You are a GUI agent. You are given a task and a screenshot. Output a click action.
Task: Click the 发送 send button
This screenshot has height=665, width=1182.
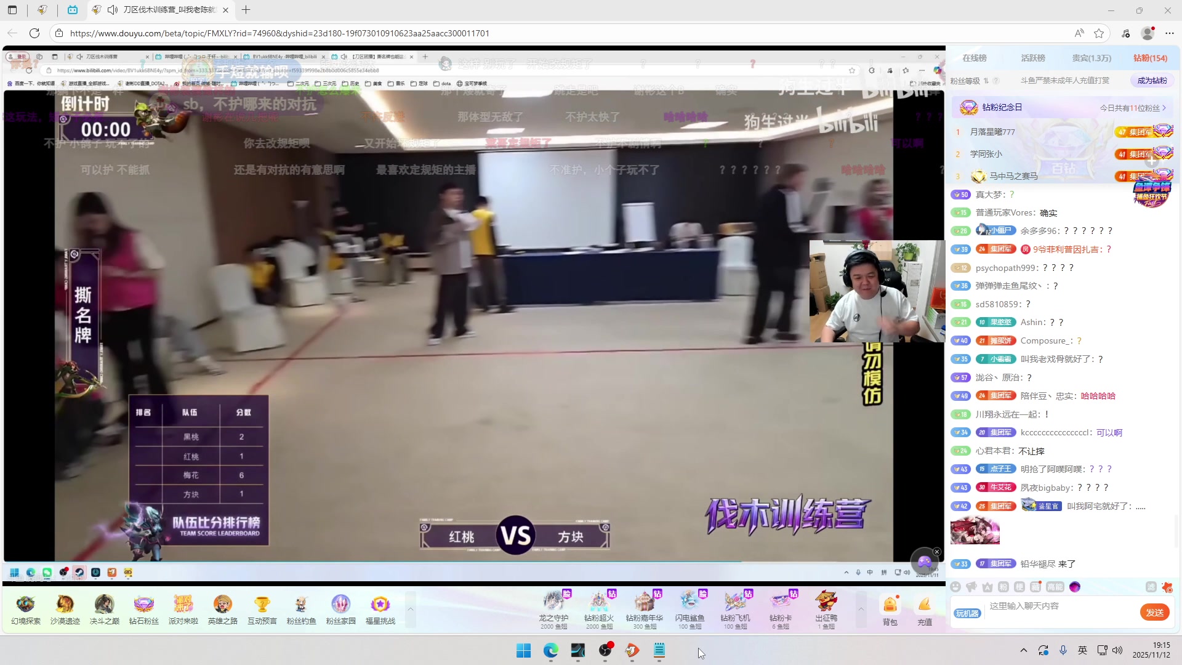coord(1155,613)
